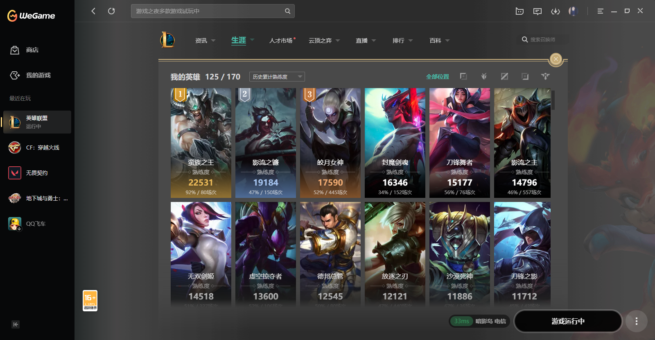Close the hero panel with gold X
This screenshot has height=340, width=655.
[x=556, y=59]
